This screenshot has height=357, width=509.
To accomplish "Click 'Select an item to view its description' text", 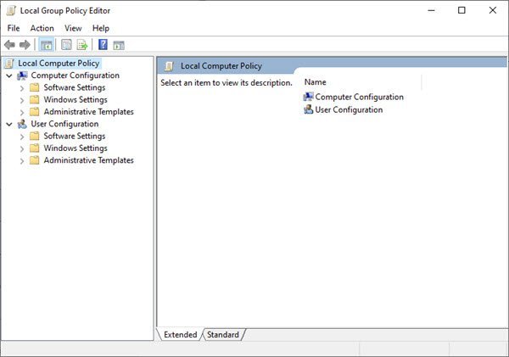I will [x=227, y=83].
